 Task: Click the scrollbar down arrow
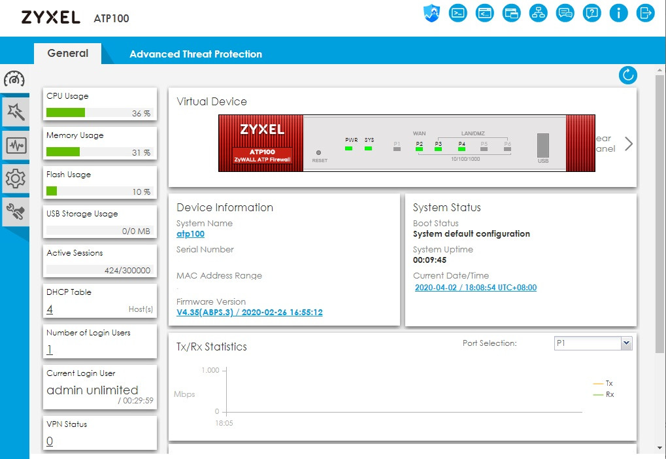(659, 448)
